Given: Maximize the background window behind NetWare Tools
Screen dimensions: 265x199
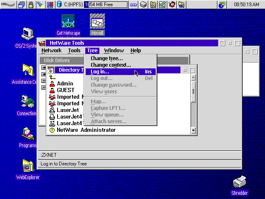Looking at the screenshot, I should tap(255, 51).
